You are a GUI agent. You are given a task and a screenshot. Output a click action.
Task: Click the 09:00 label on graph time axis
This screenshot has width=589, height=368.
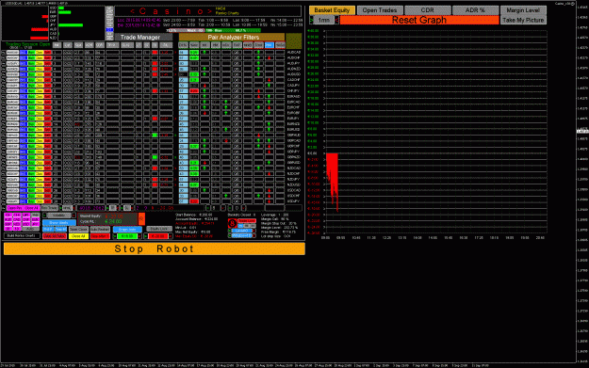pyautogui.click(x=325, y=237)
